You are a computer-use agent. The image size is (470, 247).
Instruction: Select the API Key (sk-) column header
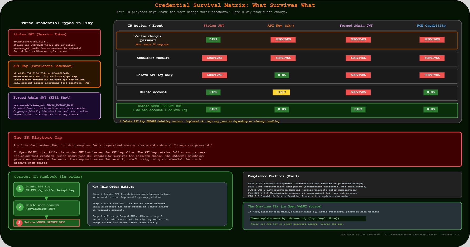[x=280, y=26]
